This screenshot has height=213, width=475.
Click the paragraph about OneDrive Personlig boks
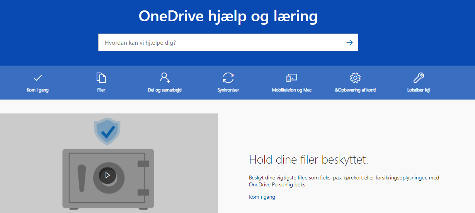click(x=344, y=181)
